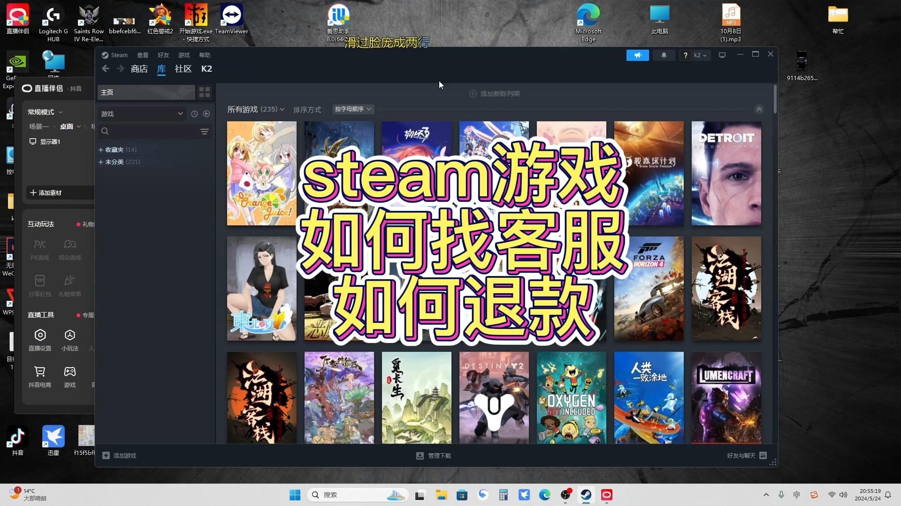Viewport: 901px width, 506px height.
Task: Open 管理下载 download icon
Action: tap(420, 455)
